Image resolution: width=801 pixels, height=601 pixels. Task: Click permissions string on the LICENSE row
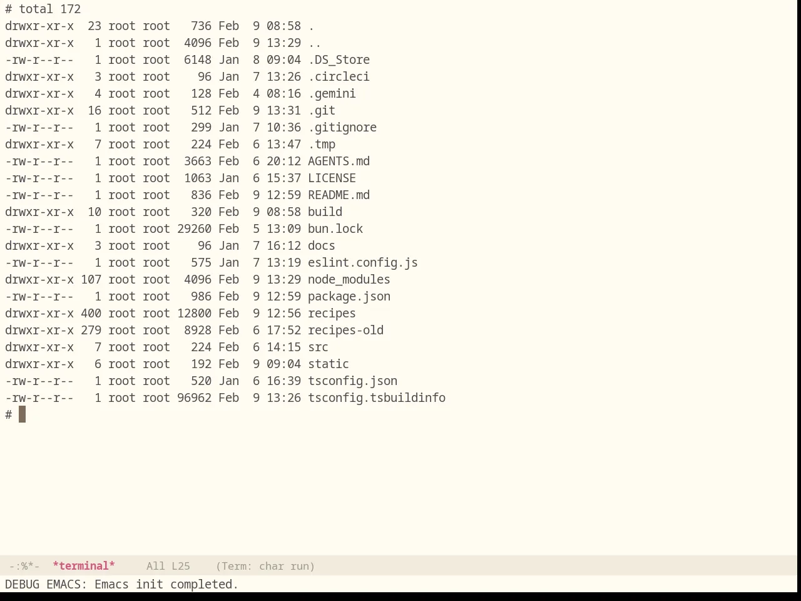[39, 178]
